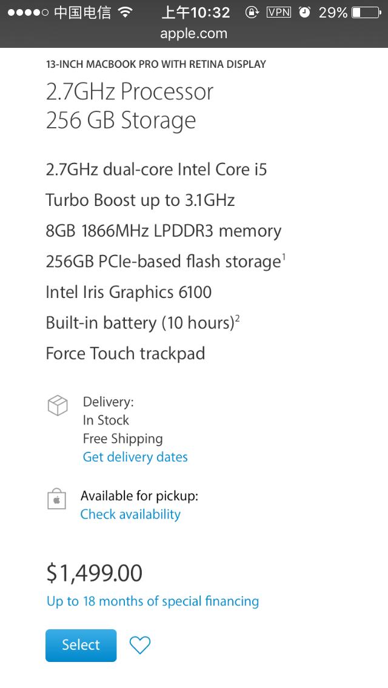Tap footnote 2 next to battery hours
The image size is (388, 688).
[x=237, y=318]
